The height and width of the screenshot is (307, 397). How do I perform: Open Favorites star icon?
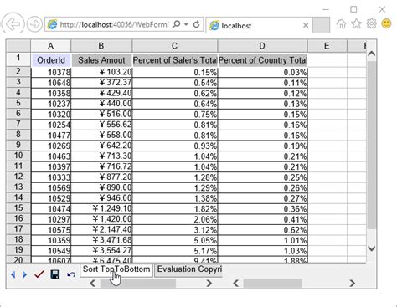click(356, 24)
